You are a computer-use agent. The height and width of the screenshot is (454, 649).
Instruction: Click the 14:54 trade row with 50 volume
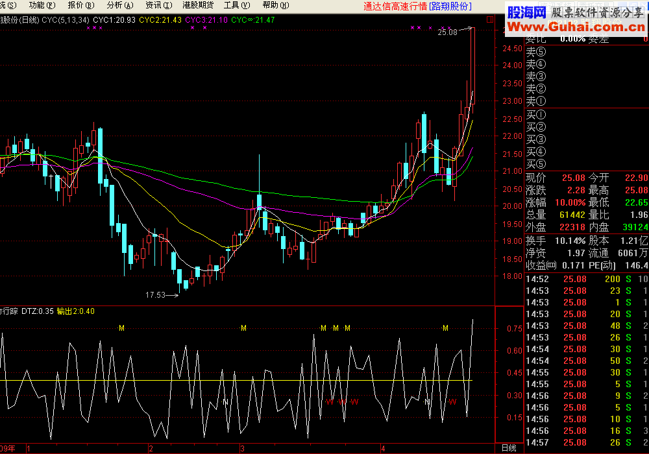click(x=587, y=361)
